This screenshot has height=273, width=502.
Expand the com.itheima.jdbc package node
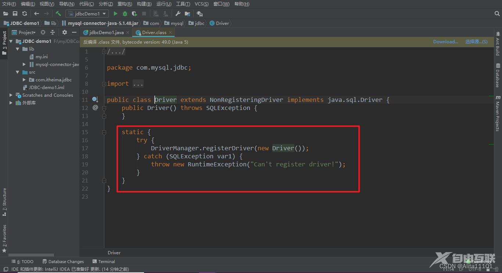[24, 80]
